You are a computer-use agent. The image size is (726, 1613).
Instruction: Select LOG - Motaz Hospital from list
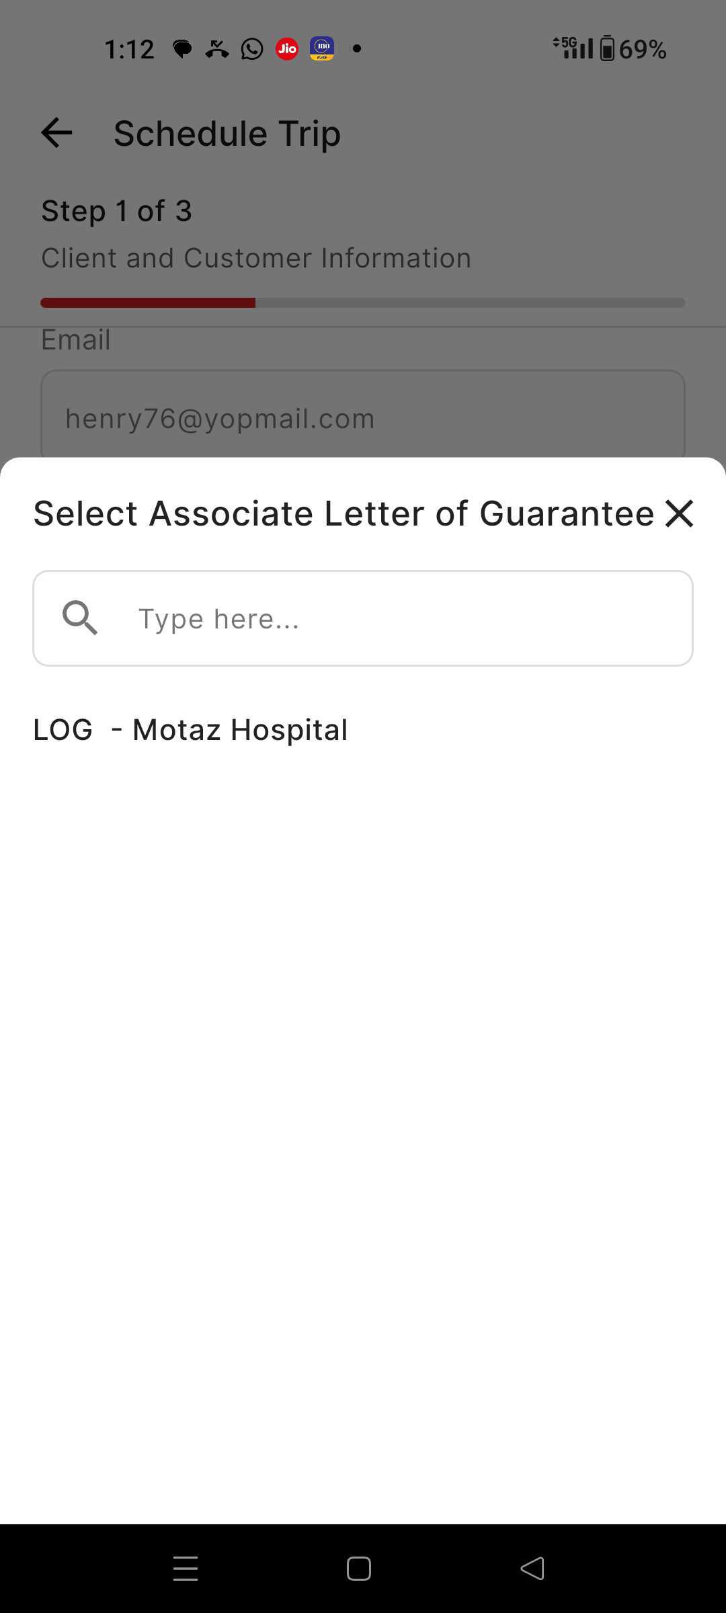[190, 730]
